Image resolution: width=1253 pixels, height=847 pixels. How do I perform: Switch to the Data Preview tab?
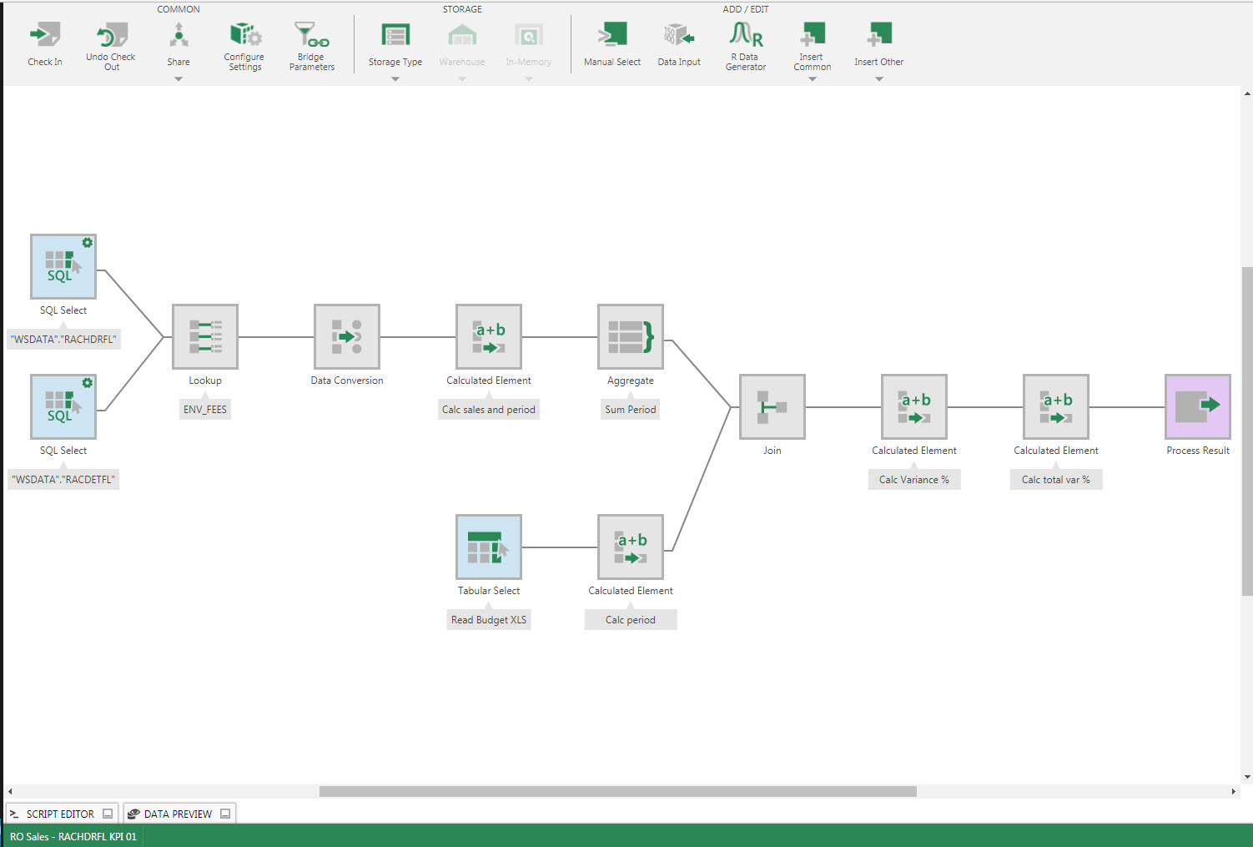[x=178, y=814]
